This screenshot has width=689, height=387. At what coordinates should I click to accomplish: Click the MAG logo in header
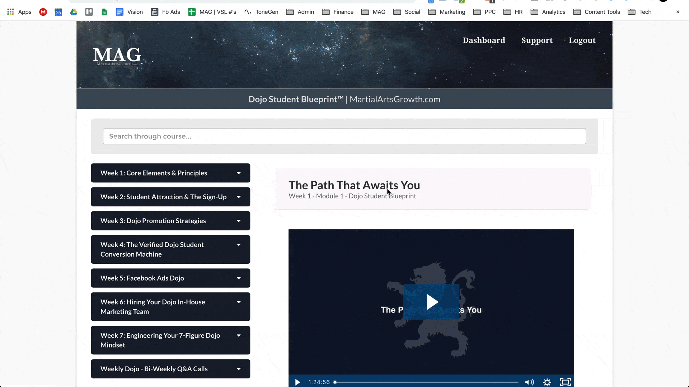[x=117, y=56]
